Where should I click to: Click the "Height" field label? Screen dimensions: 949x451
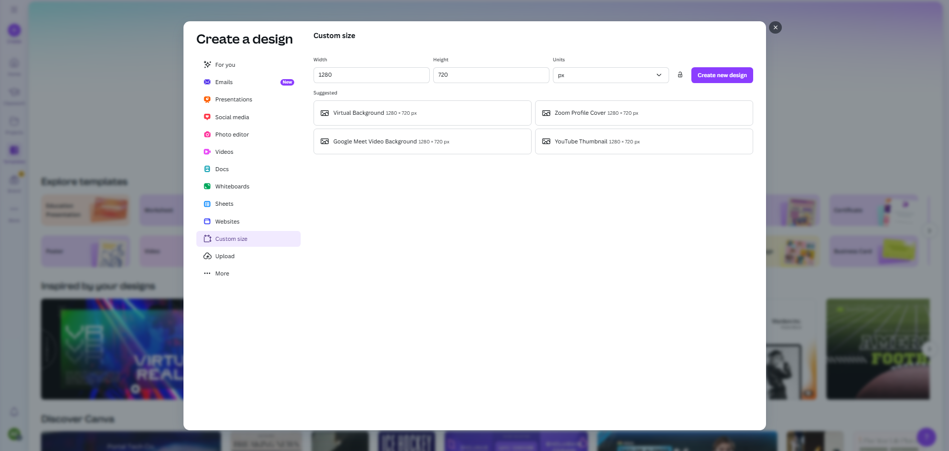441,60
